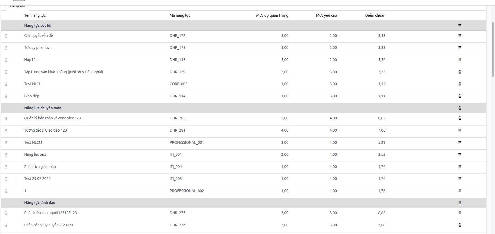Click Điểm chuẩn value 3,53

[x=382, y=154]
